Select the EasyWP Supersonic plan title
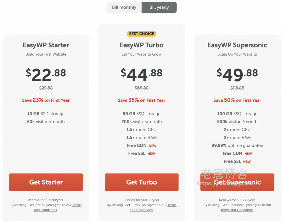This screenshot has height=223, width=283. click(x=237, y=45)
